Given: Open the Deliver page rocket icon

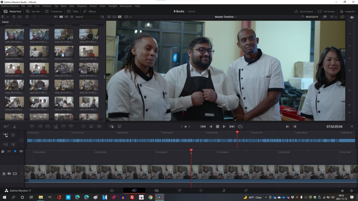Looking at the screenshot, I should (x=246, y=191).
